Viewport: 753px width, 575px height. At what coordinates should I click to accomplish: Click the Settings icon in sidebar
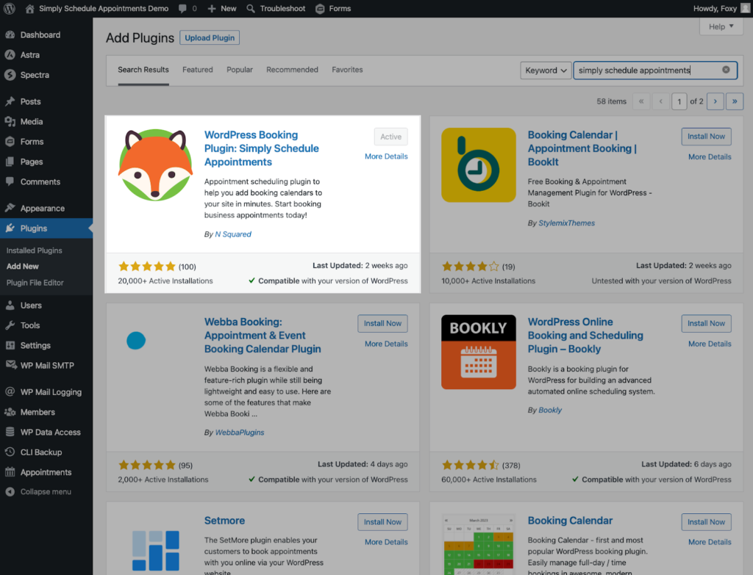[10, 345]
